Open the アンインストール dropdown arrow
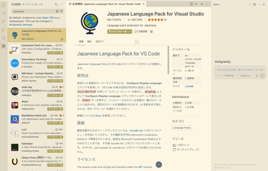 point(130,31)
